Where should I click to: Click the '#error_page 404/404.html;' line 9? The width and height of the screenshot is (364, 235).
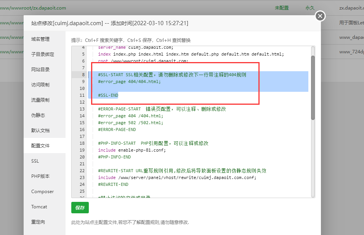(x=129, y=82)
